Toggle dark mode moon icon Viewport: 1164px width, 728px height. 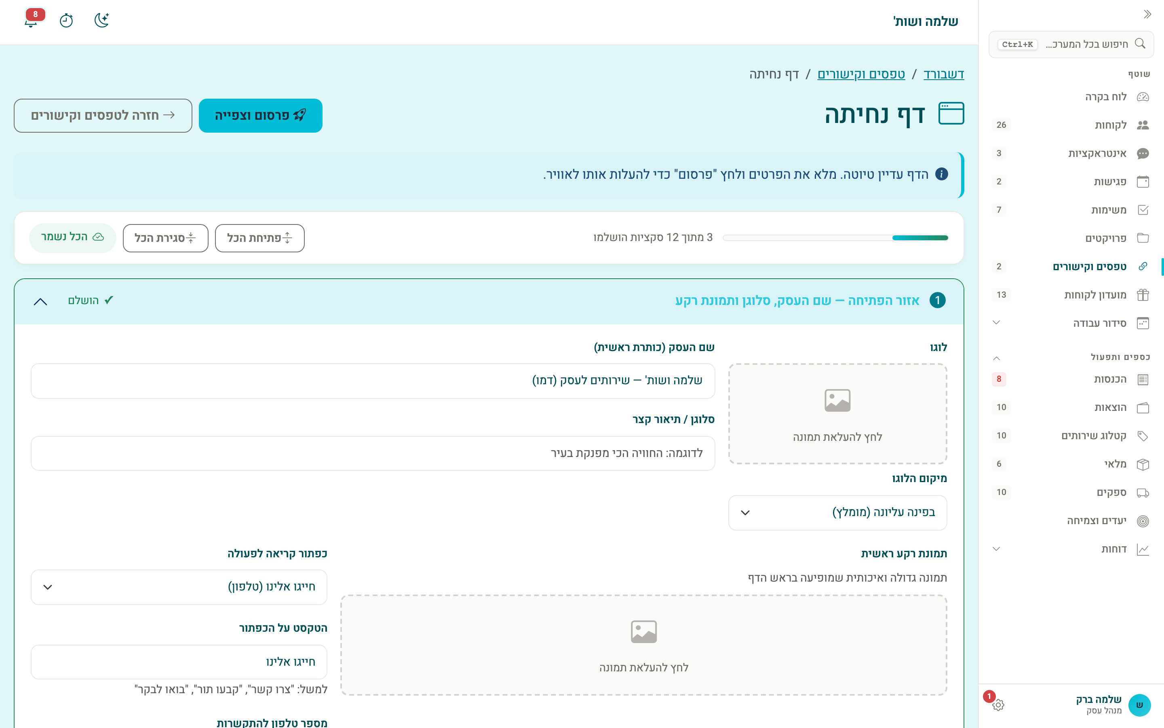click(102, 20)
